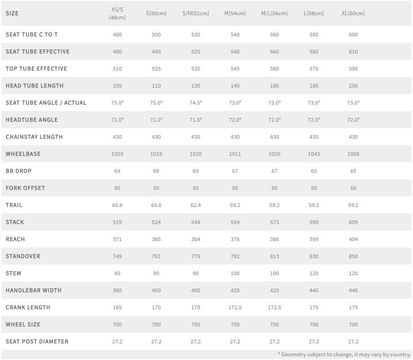
Task: Click the SIZE header cell
Action: (x=12, y=13)
